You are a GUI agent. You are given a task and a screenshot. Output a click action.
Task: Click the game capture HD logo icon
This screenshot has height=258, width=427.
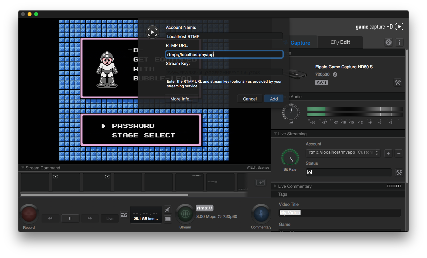(399, 27)
